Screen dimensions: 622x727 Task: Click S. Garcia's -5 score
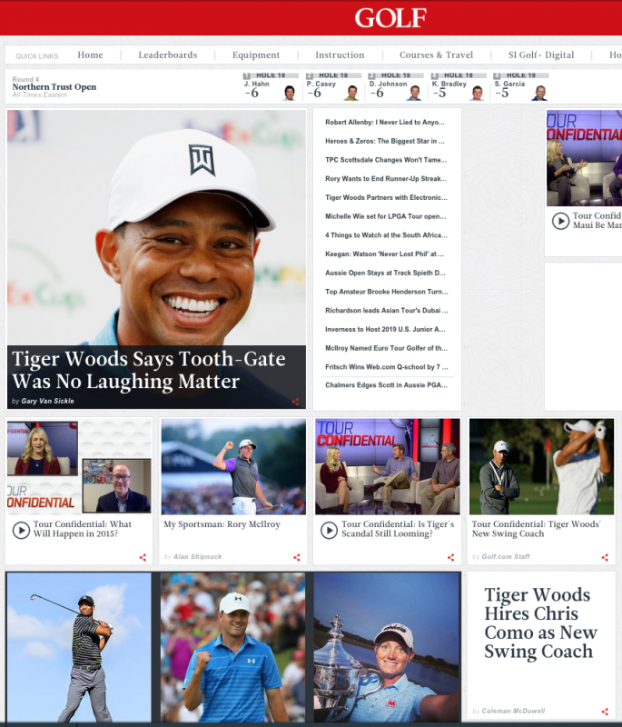[501, 94]
